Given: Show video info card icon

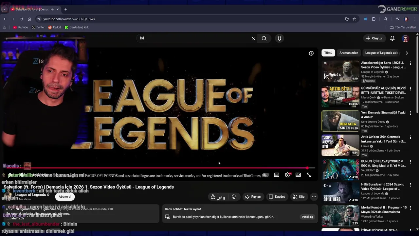Looking at the screenshot, I should coord(311,53).
